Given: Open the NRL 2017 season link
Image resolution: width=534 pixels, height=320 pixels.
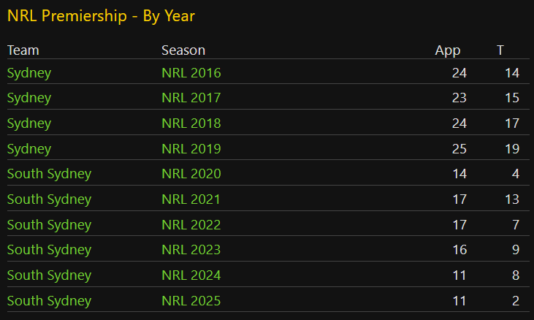Looking at the screenshot, I should click(x=191, y=98).
